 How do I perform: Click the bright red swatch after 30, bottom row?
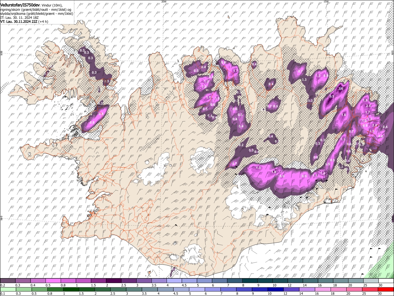click(x=386, y=289)
